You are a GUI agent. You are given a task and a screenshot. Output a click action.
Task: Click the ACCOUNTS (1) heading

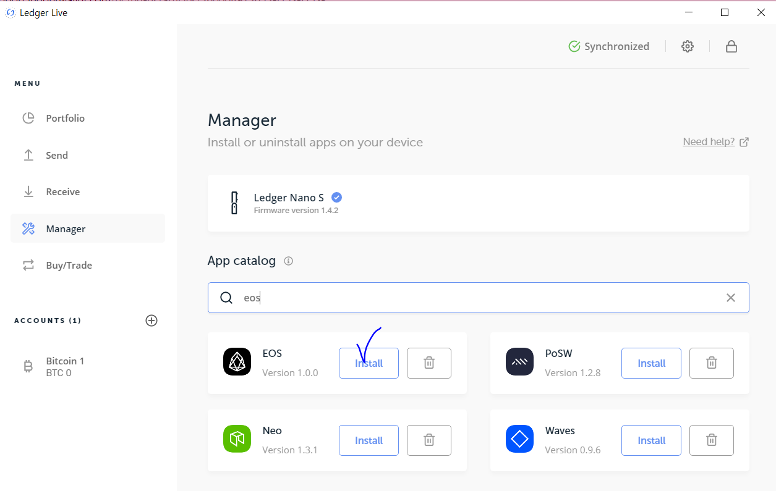[48, 321]
